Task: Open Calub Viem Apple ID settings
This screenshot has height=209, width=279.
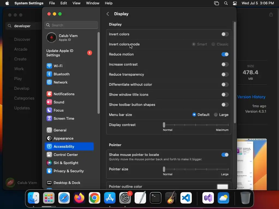Action: (69, 38)
